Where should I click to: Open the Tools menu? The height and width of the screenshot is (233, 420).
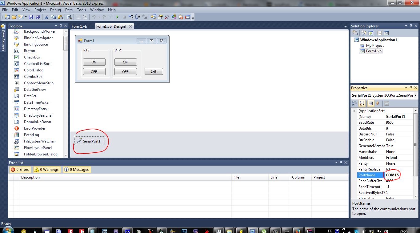[82, 10]
